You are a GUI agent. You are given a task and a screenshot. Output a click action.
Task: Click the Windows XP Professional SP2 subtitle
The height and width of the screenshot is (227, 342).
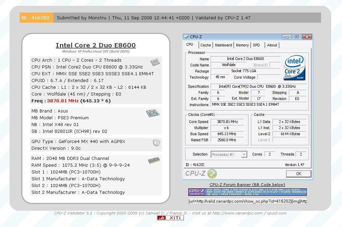click(x=96, y=51)
